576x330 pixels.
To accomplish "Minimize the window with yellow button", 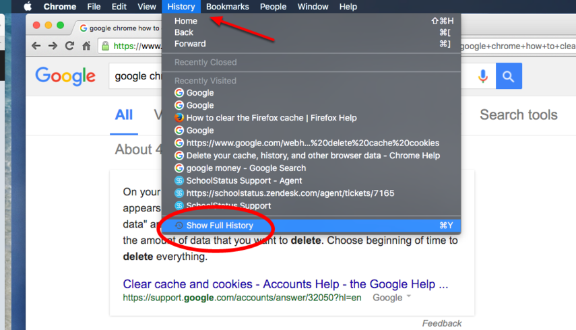I will point(48,25).
